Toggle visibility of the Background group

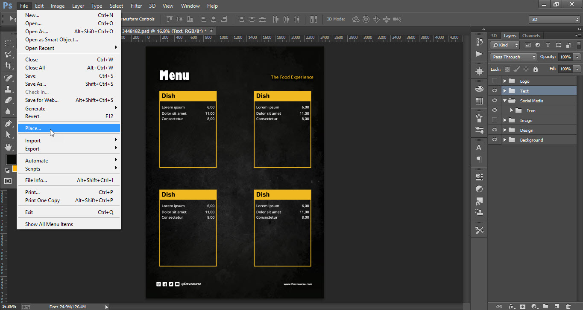pos(494,140)
